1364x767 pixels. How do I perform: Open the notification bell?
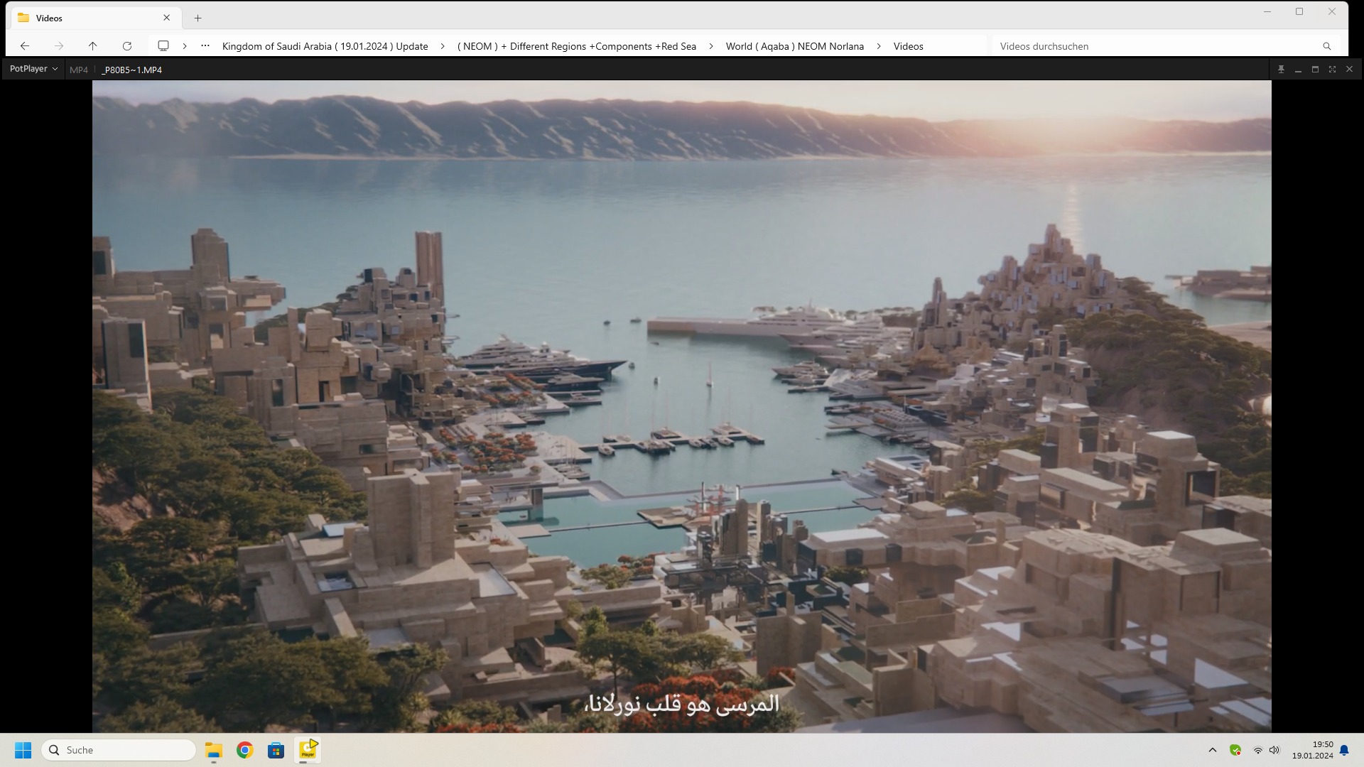coord(1344,750)
